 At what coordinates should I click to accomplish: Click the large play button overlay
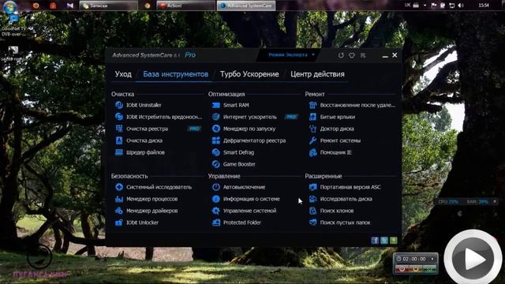tap(473, 258)
